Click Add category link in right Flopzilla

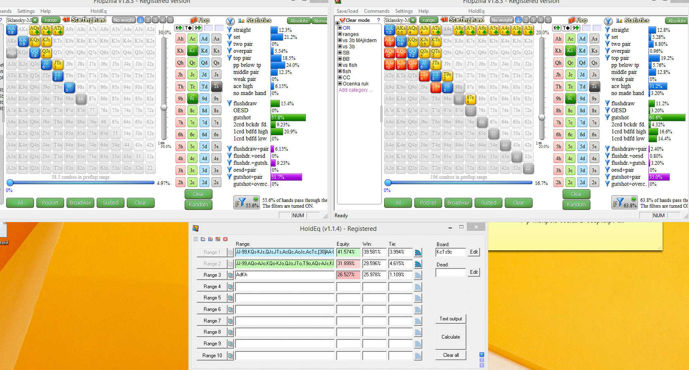tap(355, 90)
